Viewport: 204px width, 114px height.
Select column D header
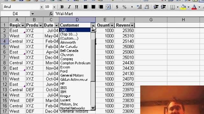(77, 20)
